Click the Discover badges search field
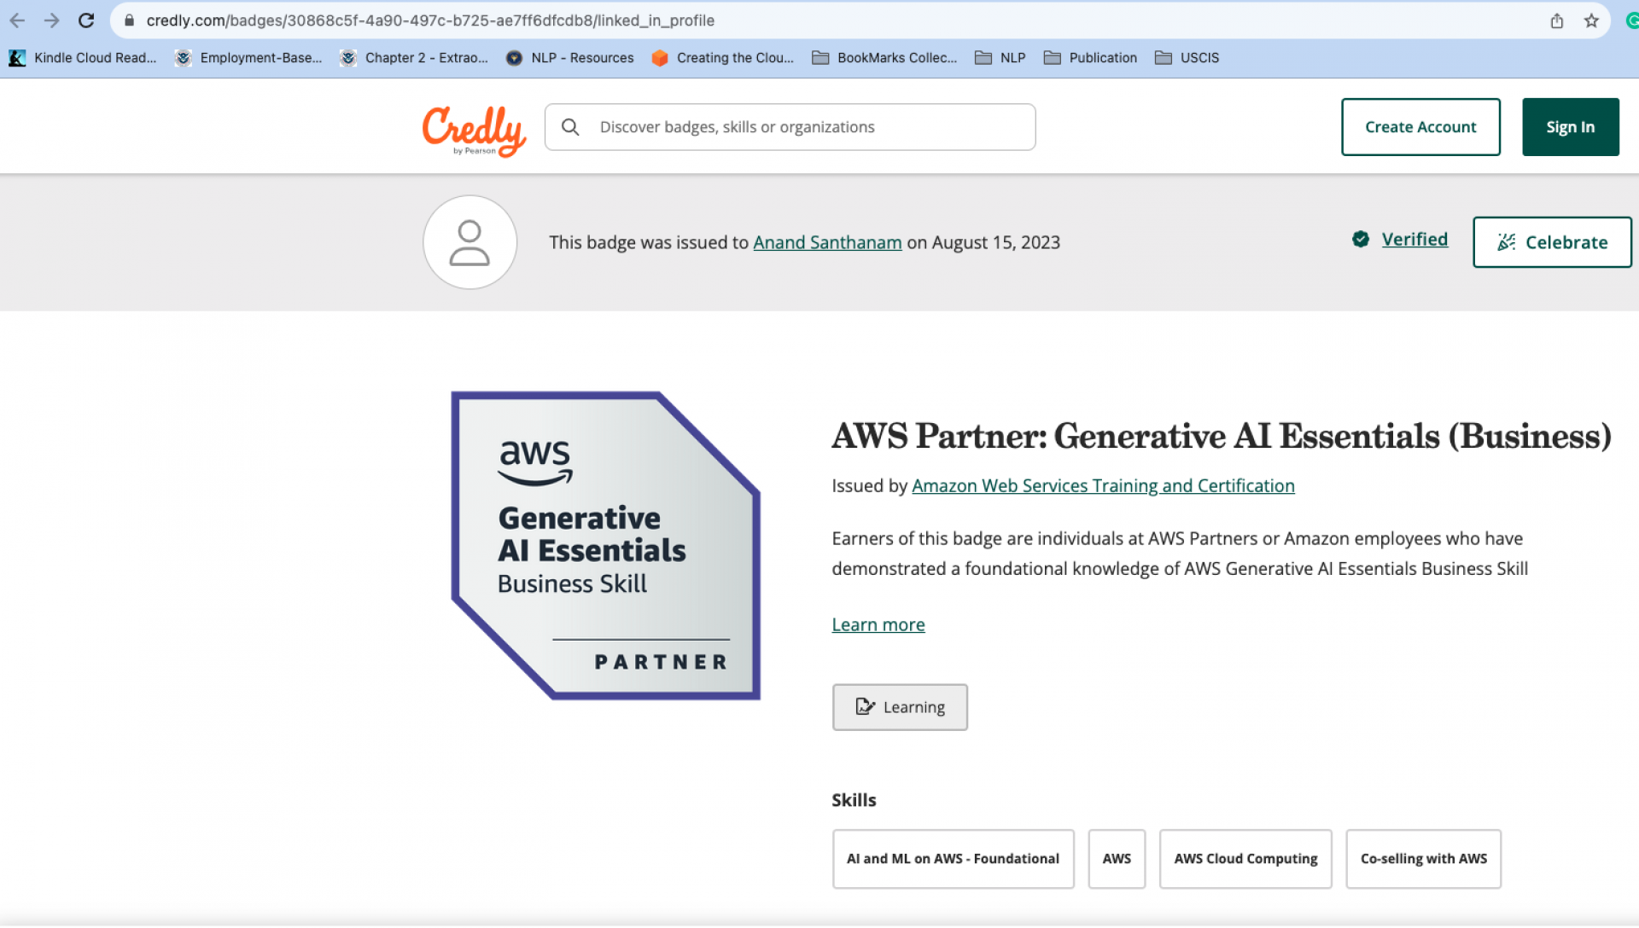Screen dimensions: 1639x928 click(x=790, y=127)
